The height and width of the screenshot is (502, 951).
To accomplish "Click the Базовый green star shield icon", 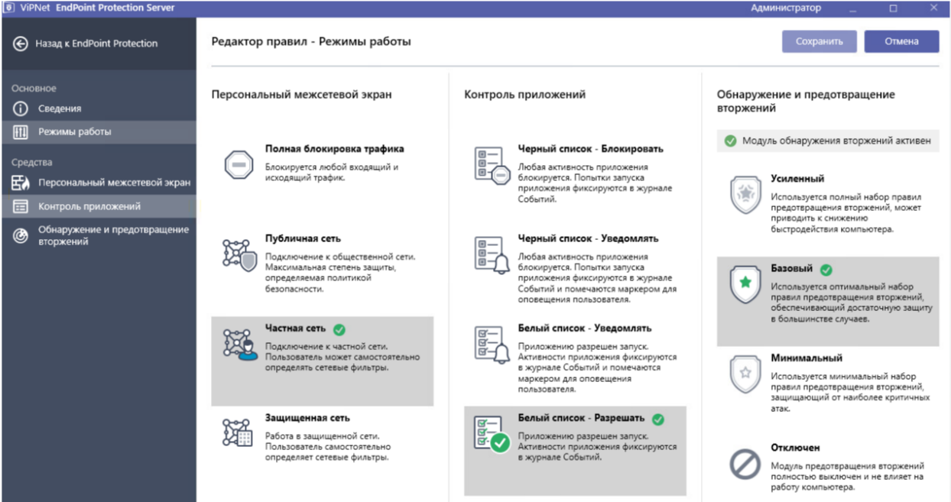I will pyautogui.click(x=745, y=284).
